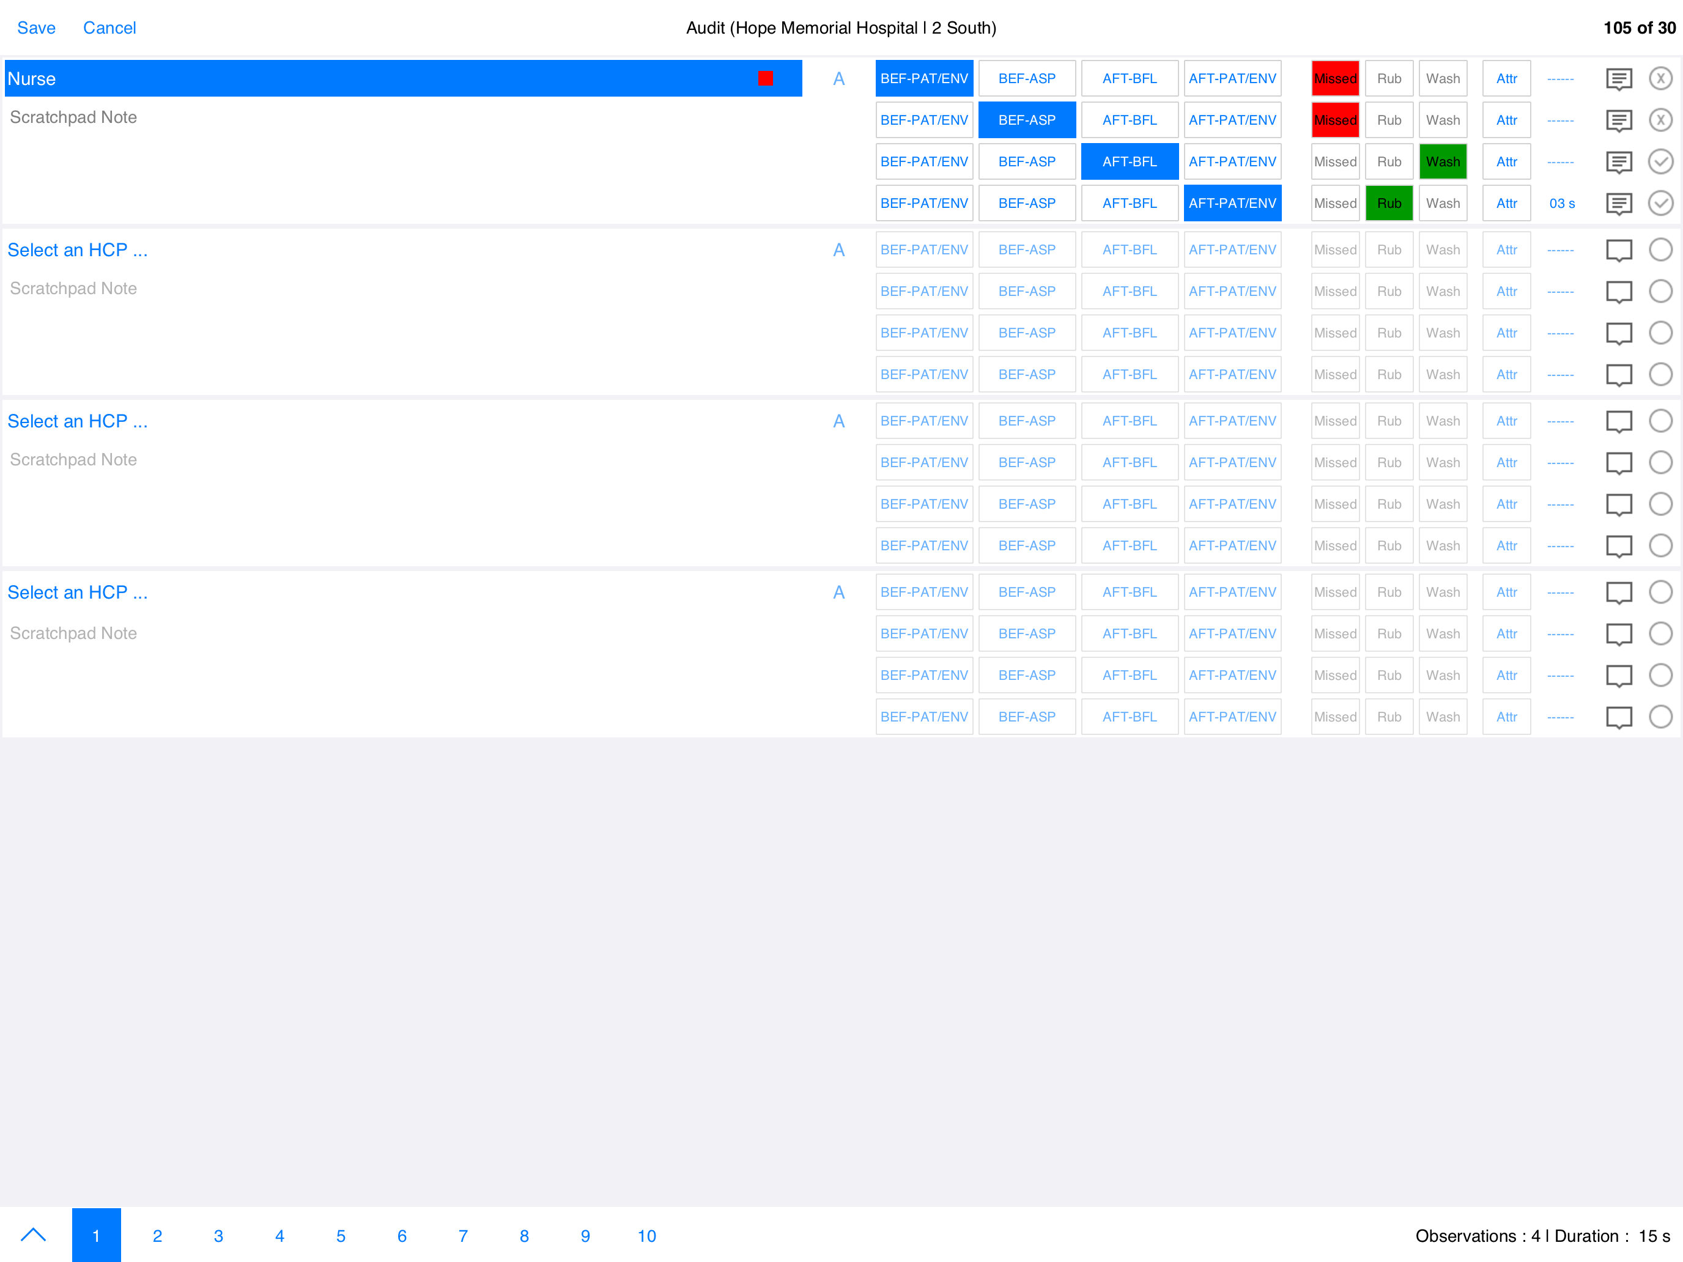
Task: Click the A selector on Nurse row
Action: click(838, 78)
